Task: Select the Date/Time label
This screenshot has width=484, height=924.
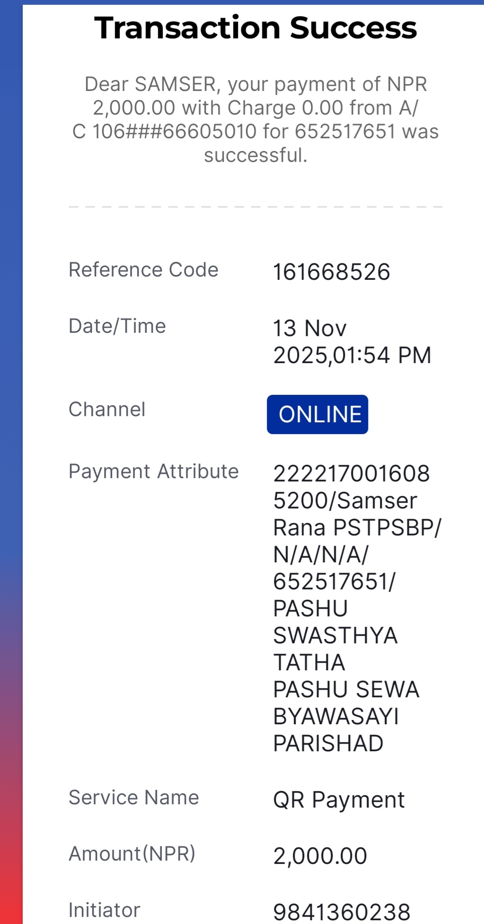Action: point(117,326)
